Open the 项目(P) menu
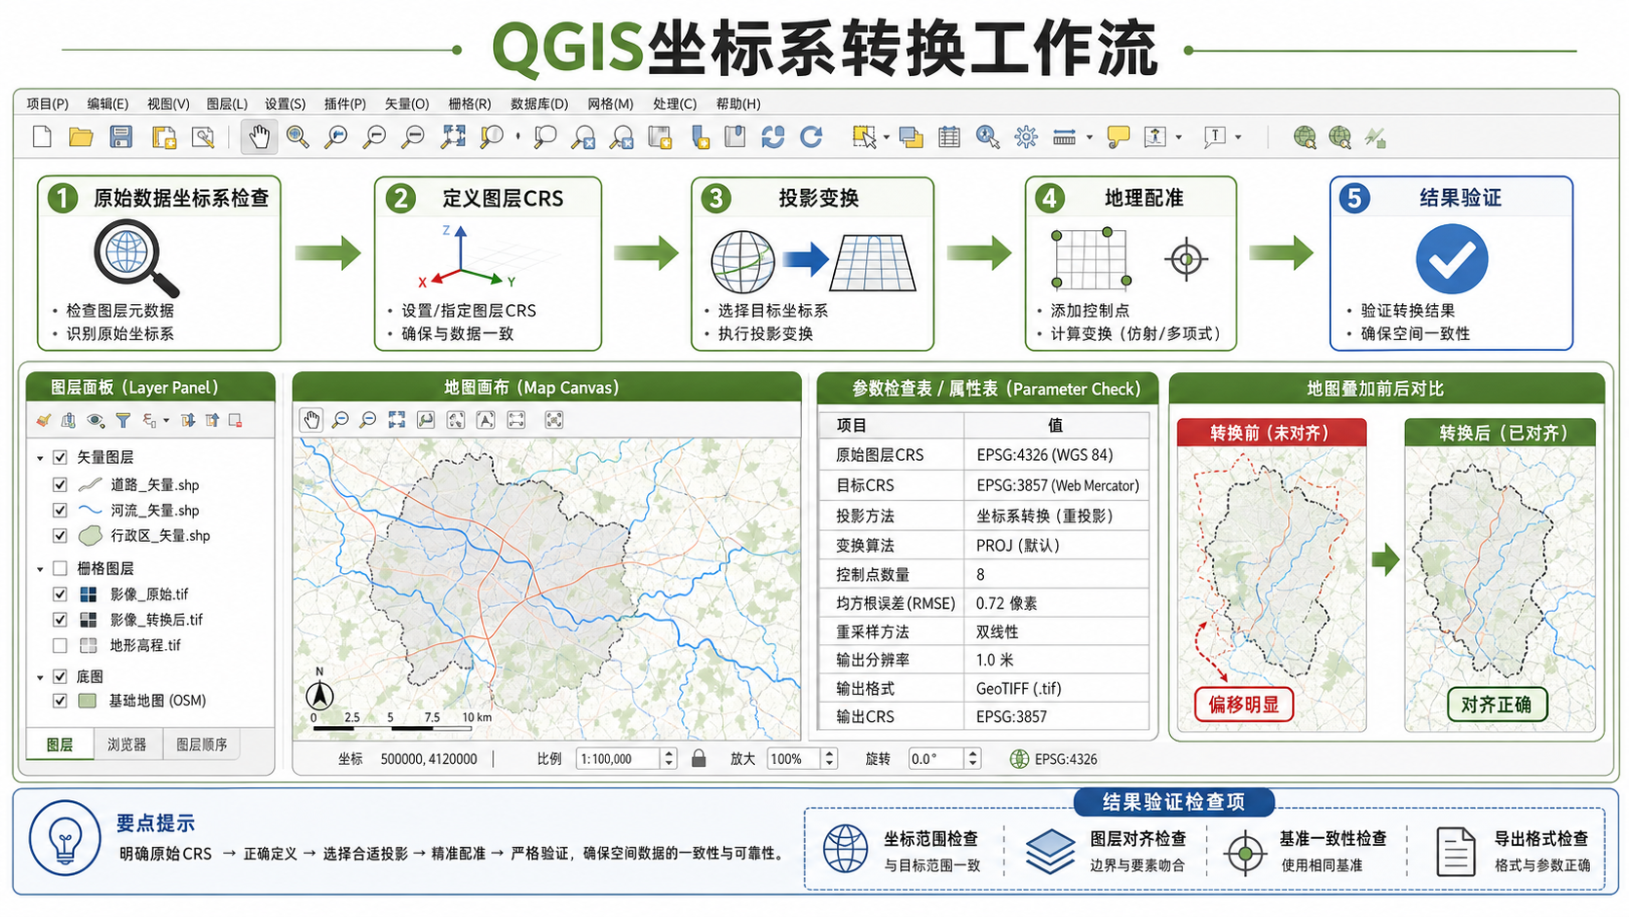The image size is (1629, 917). pos(48,103)
